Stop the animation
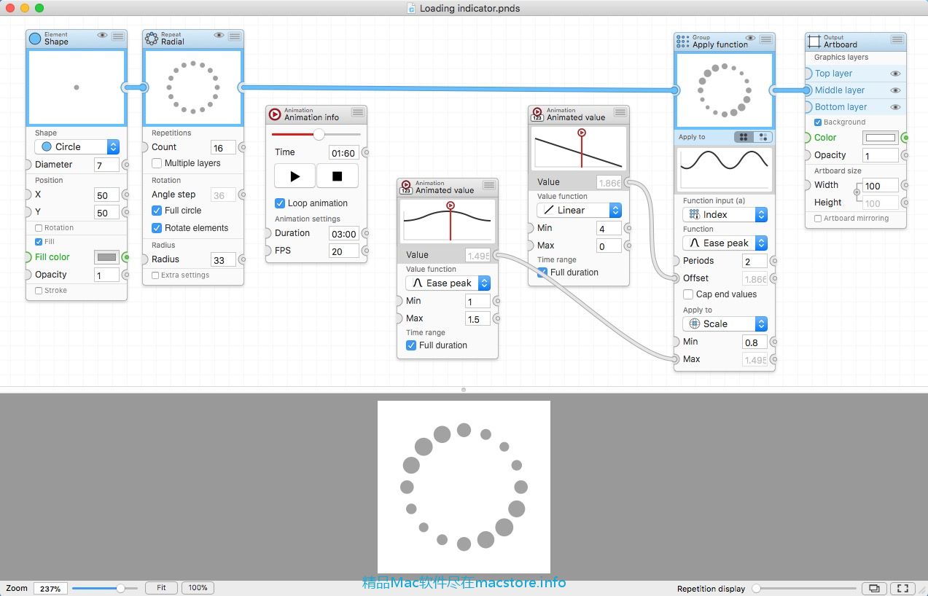Screen dimensions: 928x596 [x=338, y=176]
